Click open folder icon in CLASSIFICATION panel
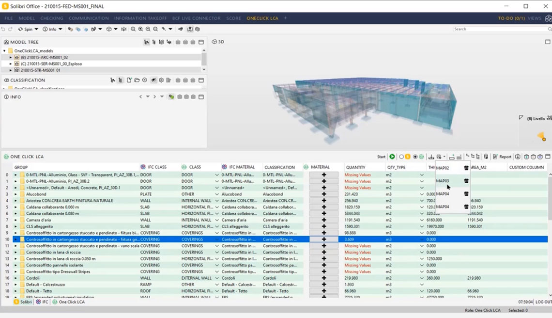 point(137,80)
